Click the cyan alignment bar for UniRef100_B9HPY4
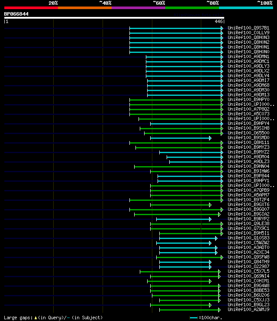The height and width of the screenshot is (321, 277). (x=187, y=124)
